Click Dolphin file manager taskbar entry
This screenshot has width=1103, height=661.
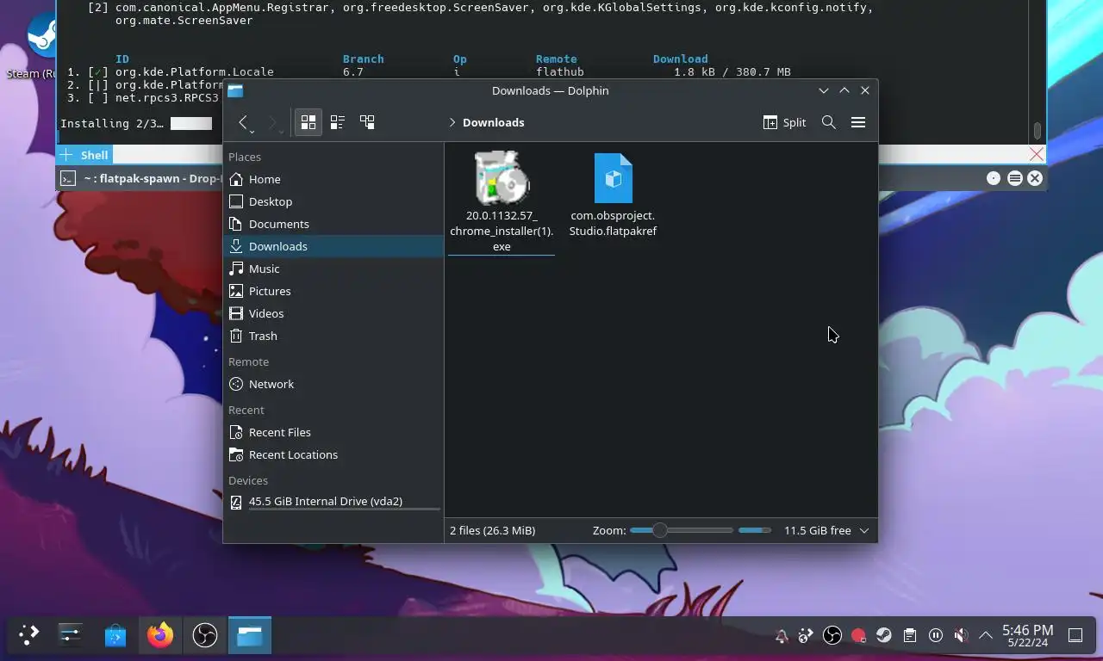click(x=250, y=635)
